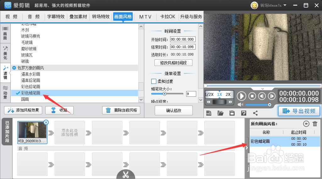The height and width of the screenshot is (179, 322).
Task: Click the scissors split icon
Action: click(x=126, y=174)
